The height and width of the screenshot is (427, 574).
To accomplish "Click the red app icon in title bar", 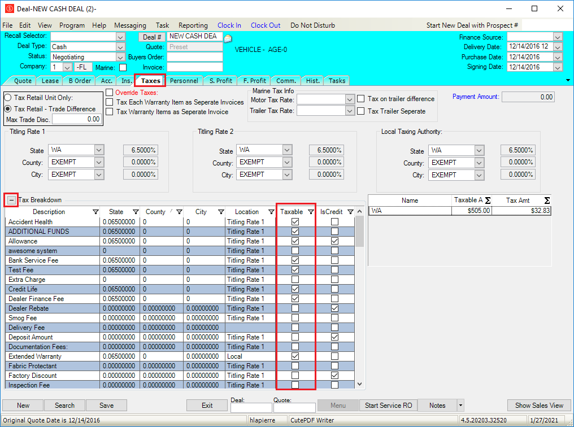I will (10, 8).
